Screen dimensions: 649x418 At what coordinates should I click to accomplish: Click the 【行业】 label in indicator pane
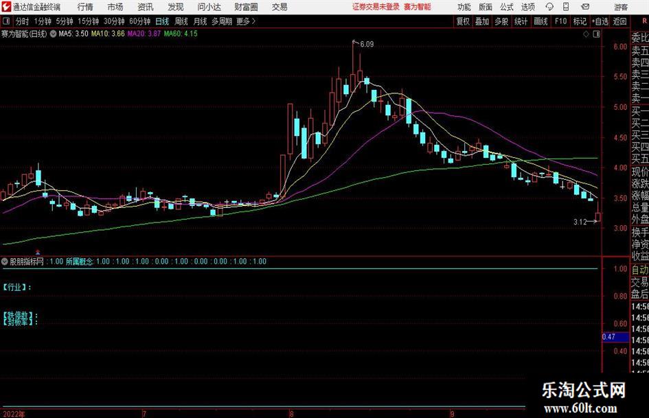[17, 287]
